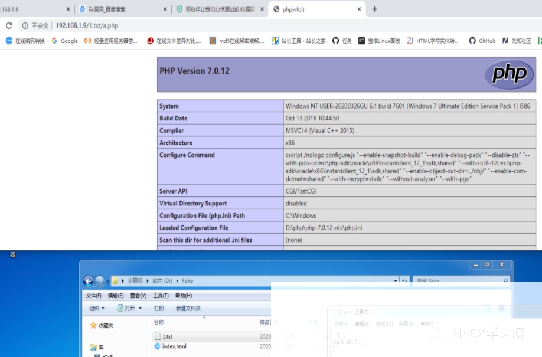Sort files by the 名称 column header
Viewport: 542px width, 357px height.
coord(159,322)
